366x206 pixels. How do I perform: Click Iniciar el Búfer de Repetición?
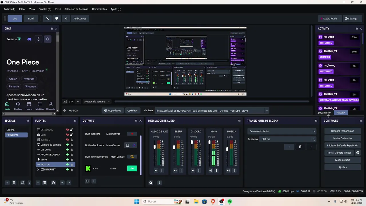tap(343, 145)
